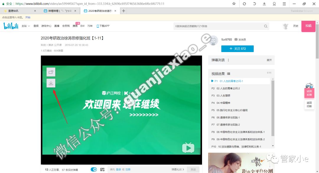The height and width of the screenshot is (173, 319).
Task: Click the browser refresh icon
Action: 245,4
